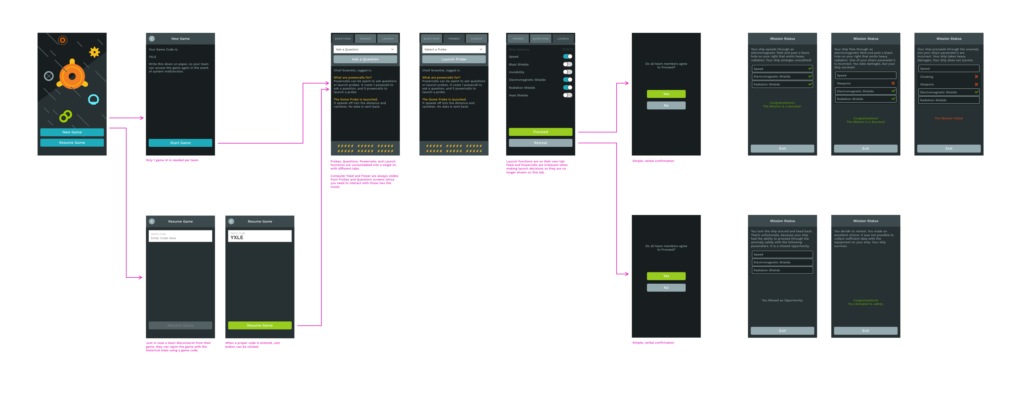This screenshot has width=1020, height=400.
Task: Turn off the Speed ship system toggle
Action: (x=567, y=57)
